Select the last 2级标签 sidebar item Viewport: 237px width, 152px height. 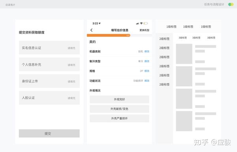click(x=164, y=85)
